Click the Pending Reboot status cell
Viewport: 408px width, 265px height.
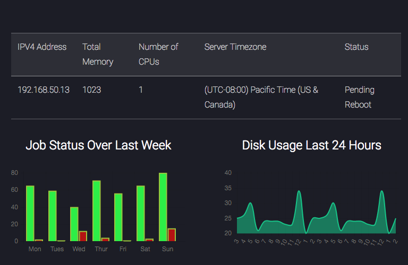pos(359,97)
